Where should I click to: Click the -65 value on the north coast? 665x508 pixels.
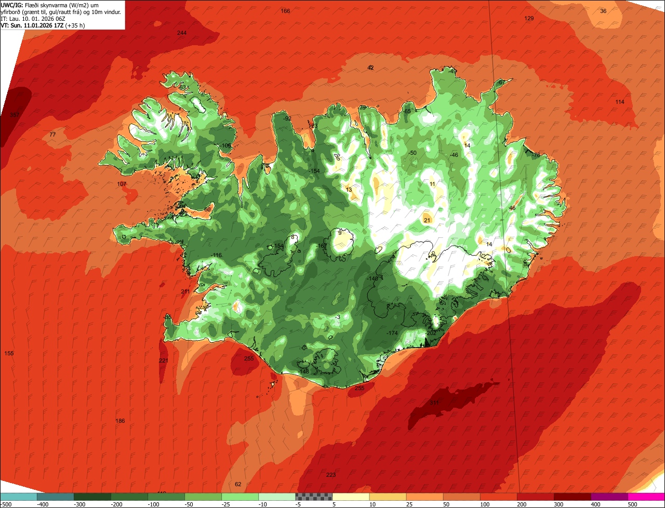[407, 111]
